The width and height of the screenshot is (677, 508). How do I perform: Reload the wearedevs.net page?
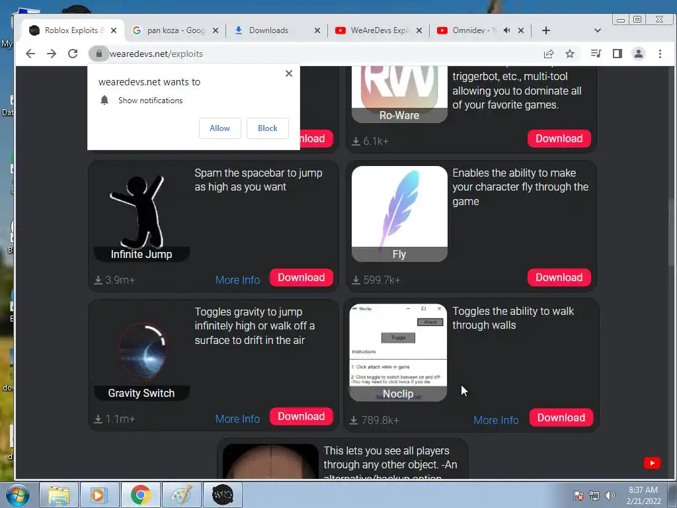pyautogui.click(x=73, y=54)
